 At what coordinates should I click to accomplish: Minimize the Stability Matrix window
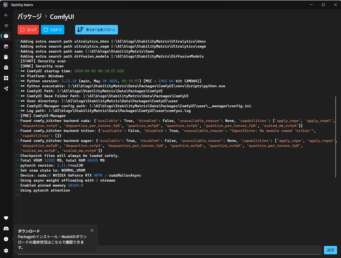[311, 5]
